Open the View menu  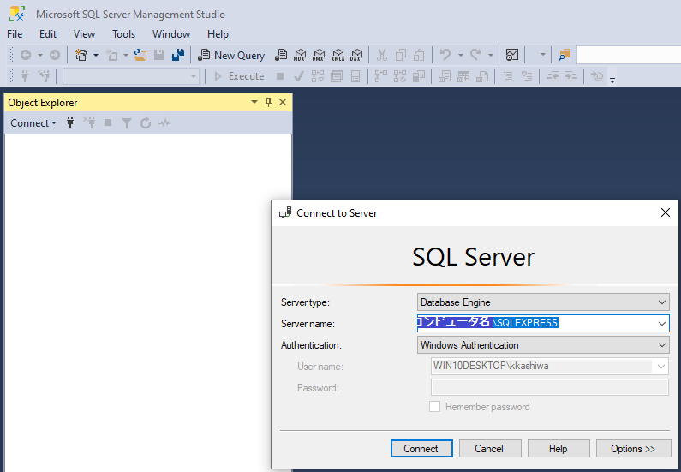pos(84,34)
